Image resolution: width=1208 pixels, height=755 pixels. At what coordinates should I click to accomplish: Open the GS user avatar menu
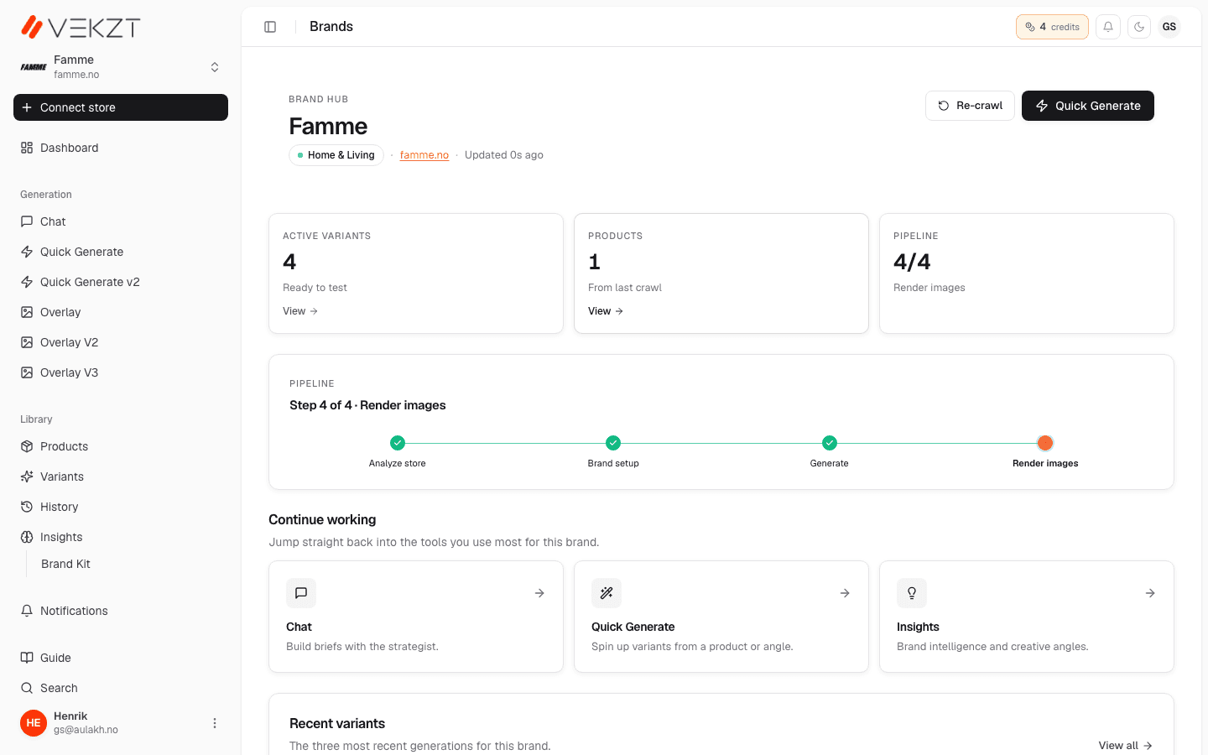tap(1169, 27)
